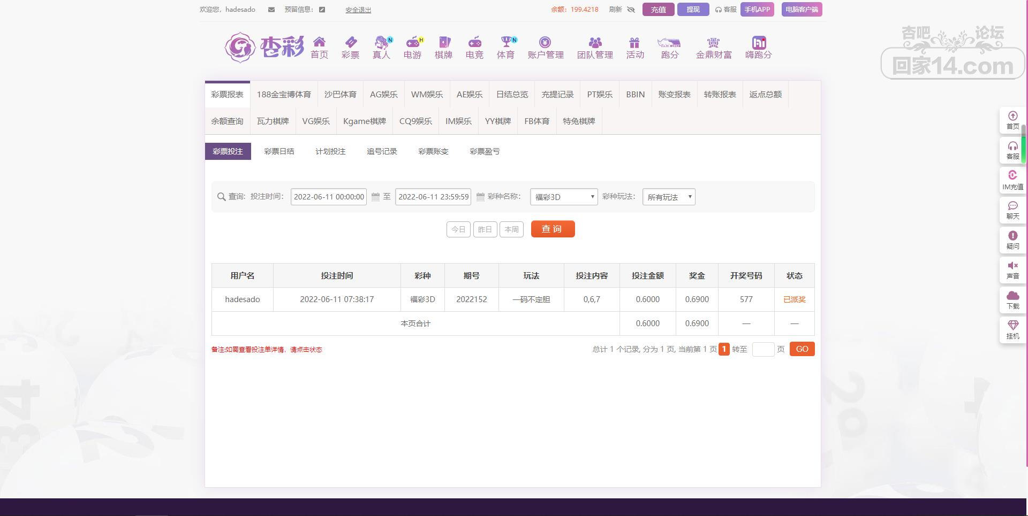Image resolution: width=1028 pixels, height=516 pixels.
Task: Expand the 彩种玩法 所有玩法 dropdown
Action: [x=669, y=197]
